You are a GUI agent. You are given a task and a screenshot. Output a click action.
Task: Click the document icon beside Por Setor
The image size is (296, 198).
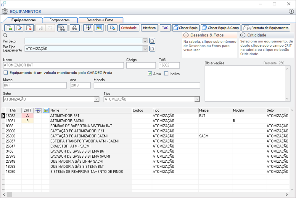pyautogui.click(x=152, y=41)
